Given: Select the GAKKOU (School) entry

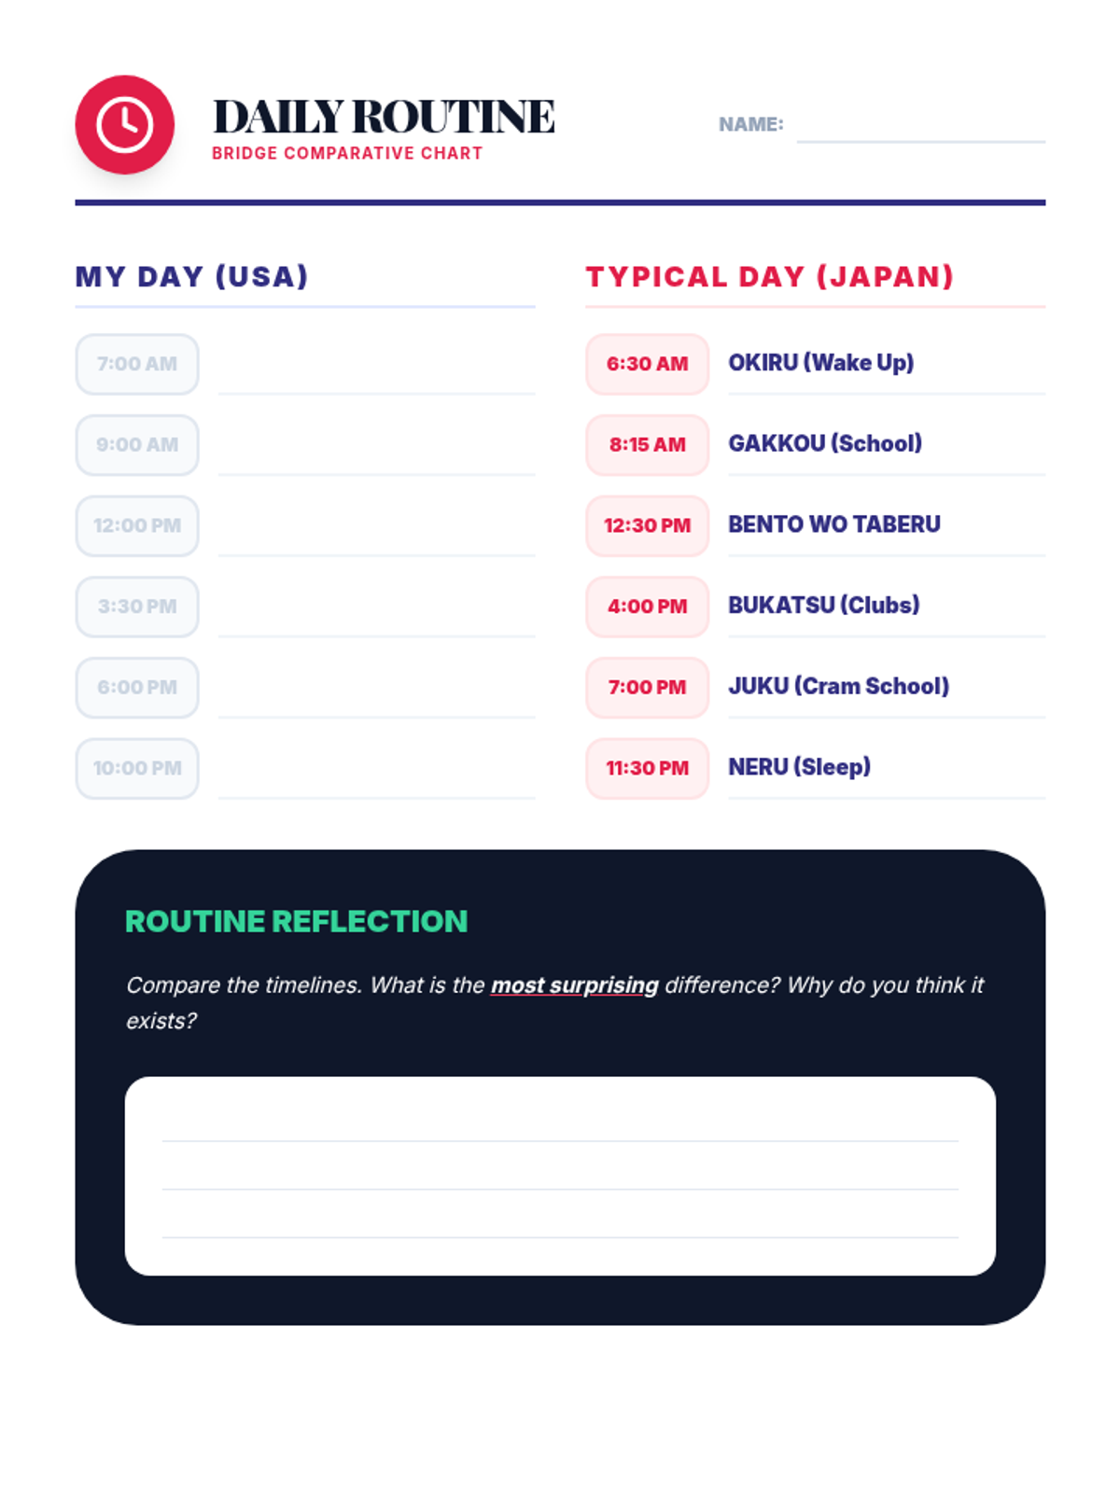Looking at the screenshot, I should [825, 443].
